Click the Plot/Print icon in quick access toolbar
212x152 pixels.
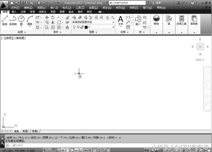coord(39,3)
